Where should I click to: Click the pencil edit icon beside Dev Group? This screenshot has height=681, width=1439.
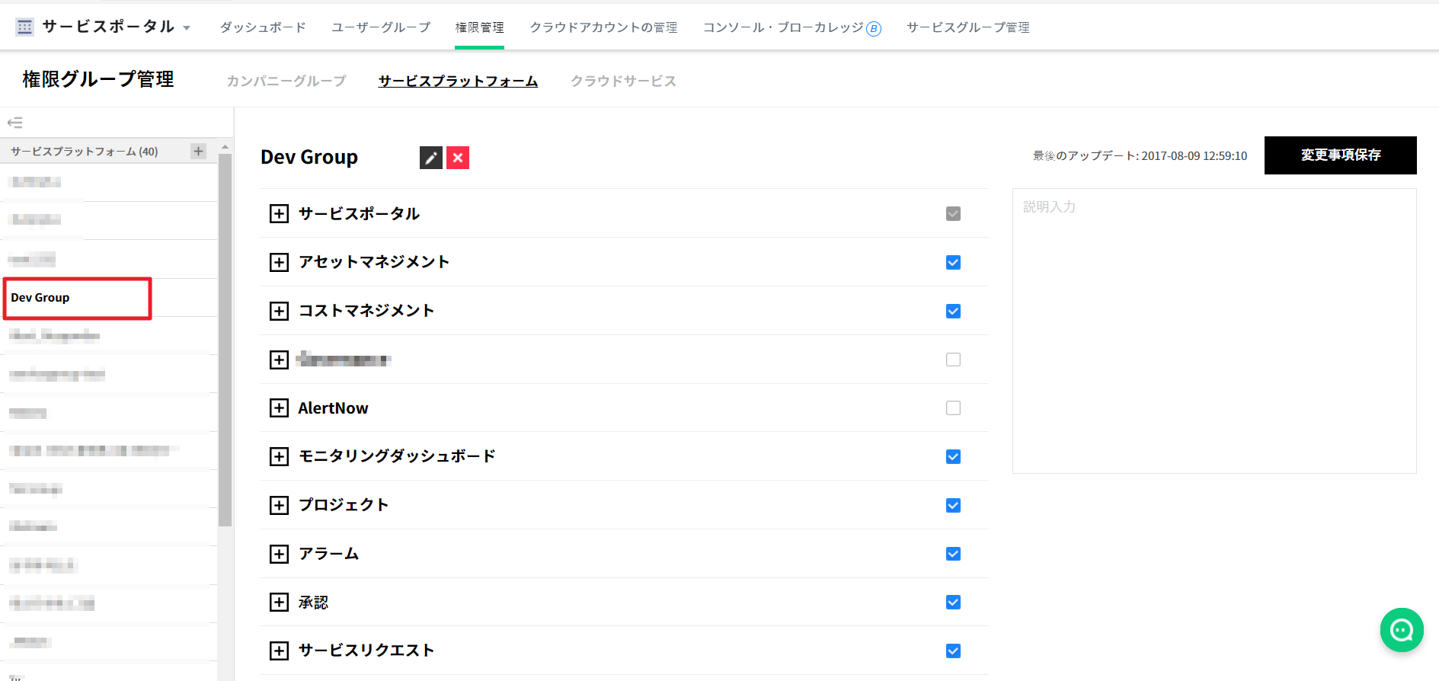[x=430, y=158]
